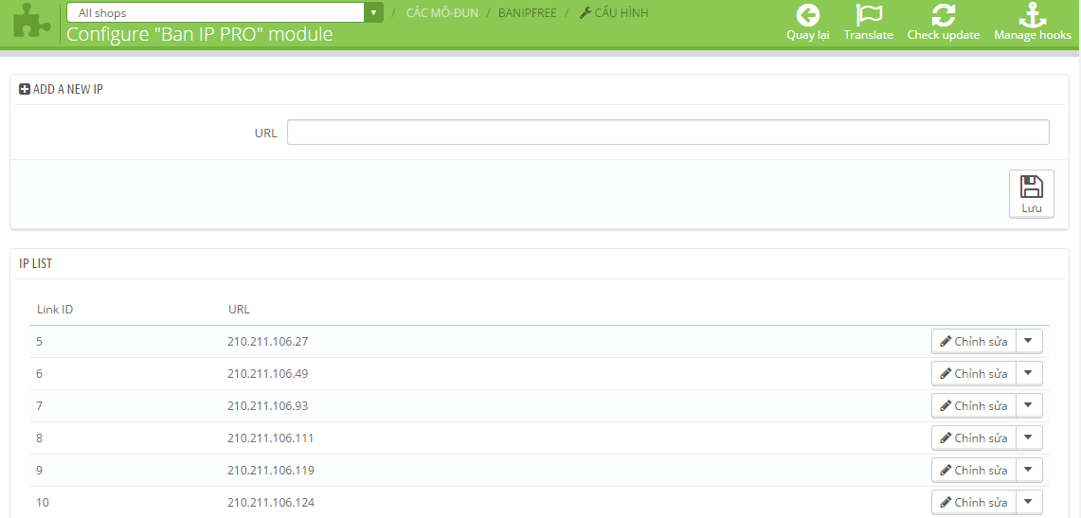1081x518 pixels.
Task: Click the Configure "Ban IP PRO" module title
Action: pos(199,34)
